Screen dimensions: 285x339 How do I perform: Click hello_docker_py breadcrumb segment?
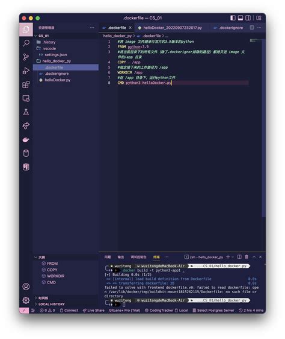click(117, 36)
